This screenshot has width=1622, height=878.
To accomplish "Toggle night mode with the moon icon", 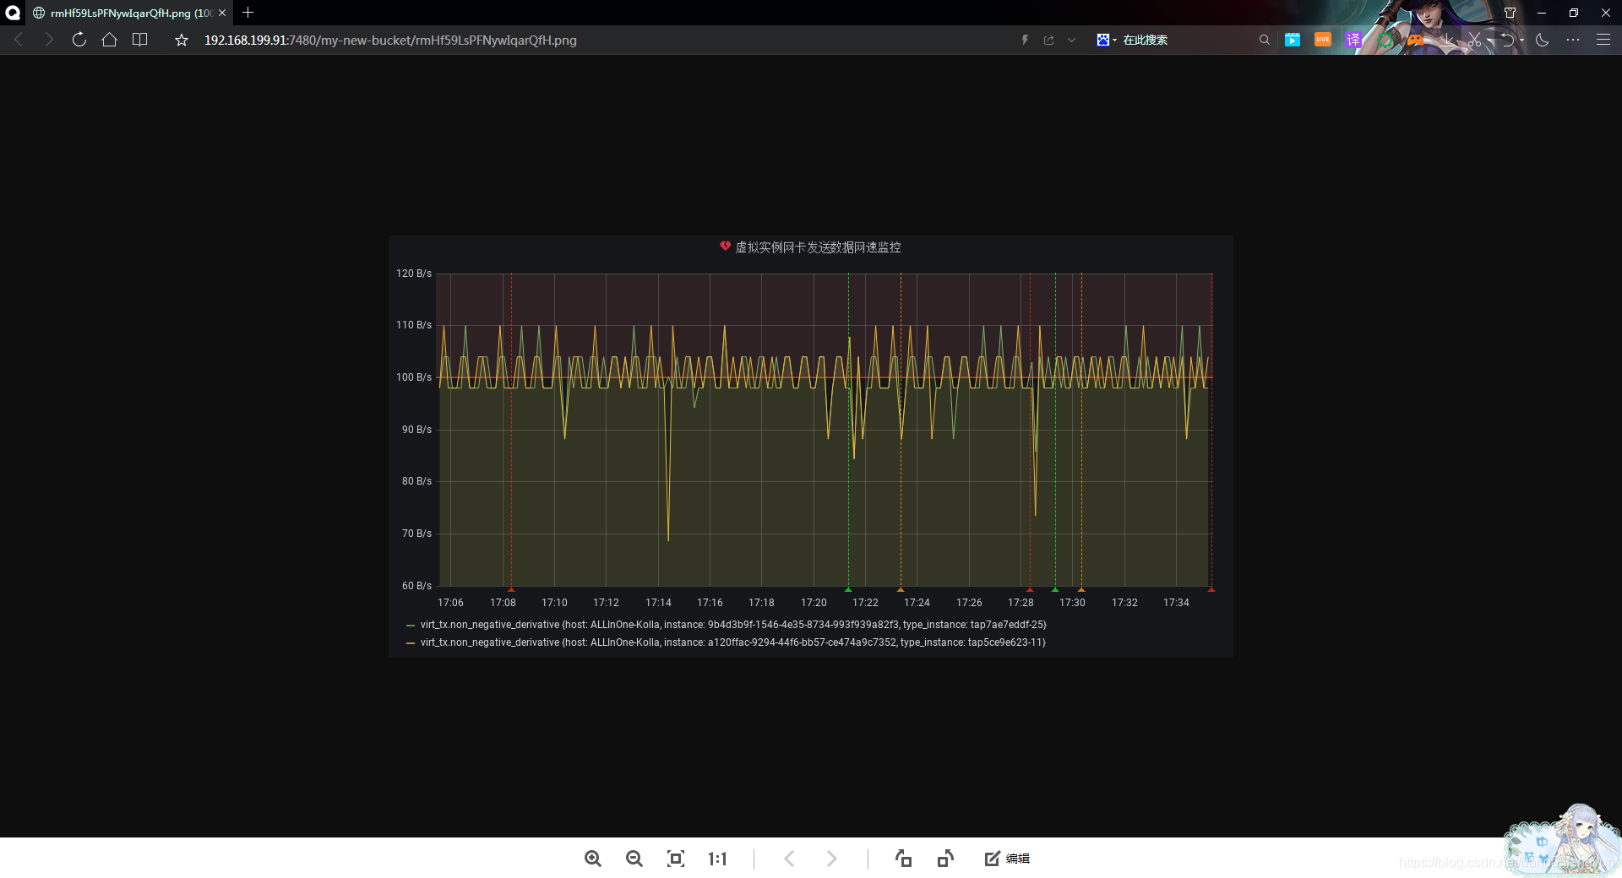I will (x=1543, y=40).
